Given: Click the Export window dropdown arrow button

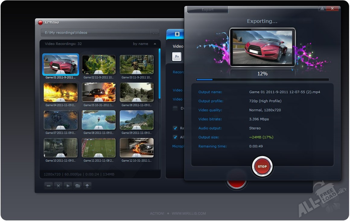Looking at the screenshot, I should click(x=322, y=9).
